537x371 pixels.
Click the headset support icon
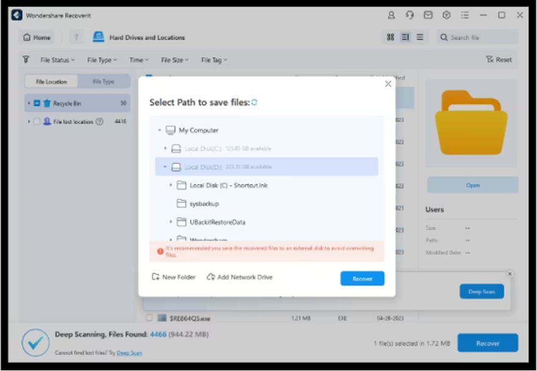coord(410,15)
